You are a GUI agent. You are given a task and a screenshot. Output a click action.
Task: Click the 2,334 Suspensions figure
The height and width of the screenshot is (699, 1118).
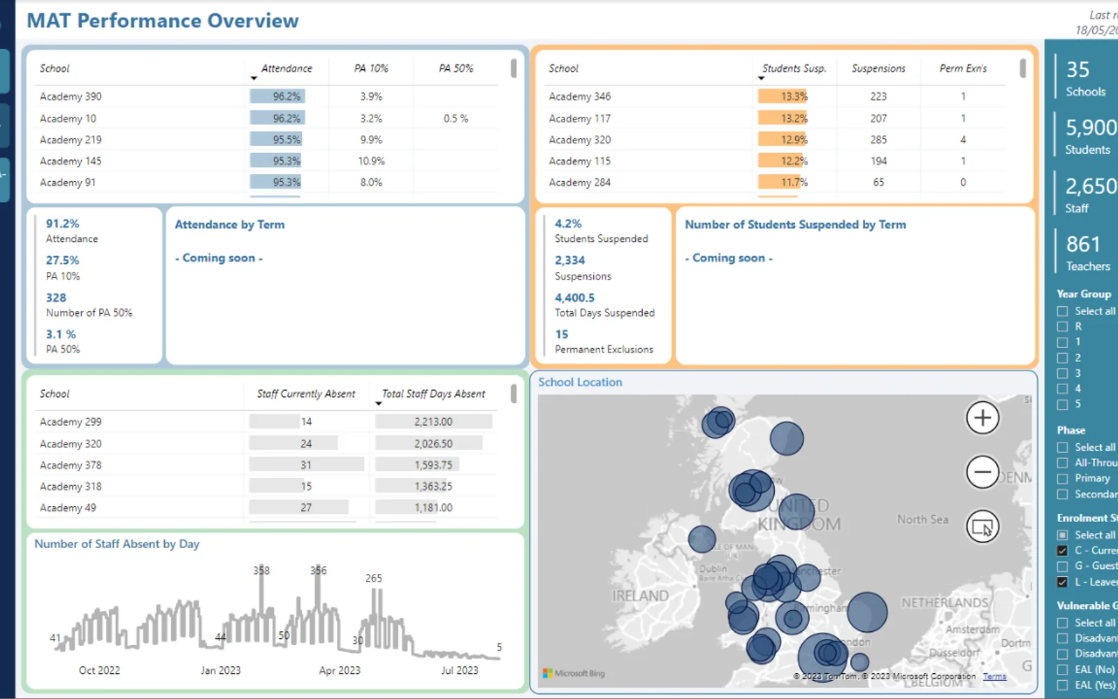click(x=570, y=260)
